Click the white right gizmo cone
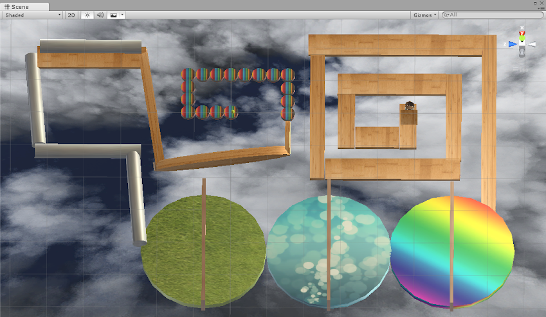This screenshot has height=317, width=546. [531, 44]
